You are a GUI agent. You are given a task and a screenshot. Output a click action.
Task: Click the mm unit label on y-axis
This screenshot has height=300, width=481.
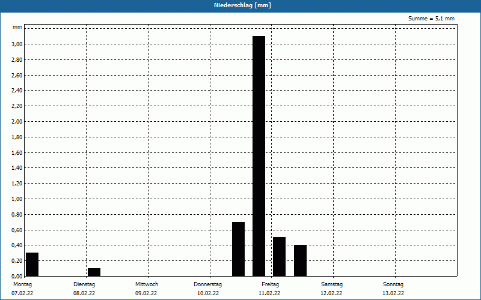(x=17, y=27)
